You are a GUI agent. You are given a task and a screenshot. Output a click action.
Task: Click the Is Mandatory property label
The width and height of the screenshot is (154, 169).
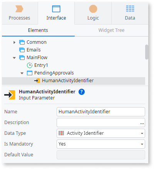coord(19,144)
